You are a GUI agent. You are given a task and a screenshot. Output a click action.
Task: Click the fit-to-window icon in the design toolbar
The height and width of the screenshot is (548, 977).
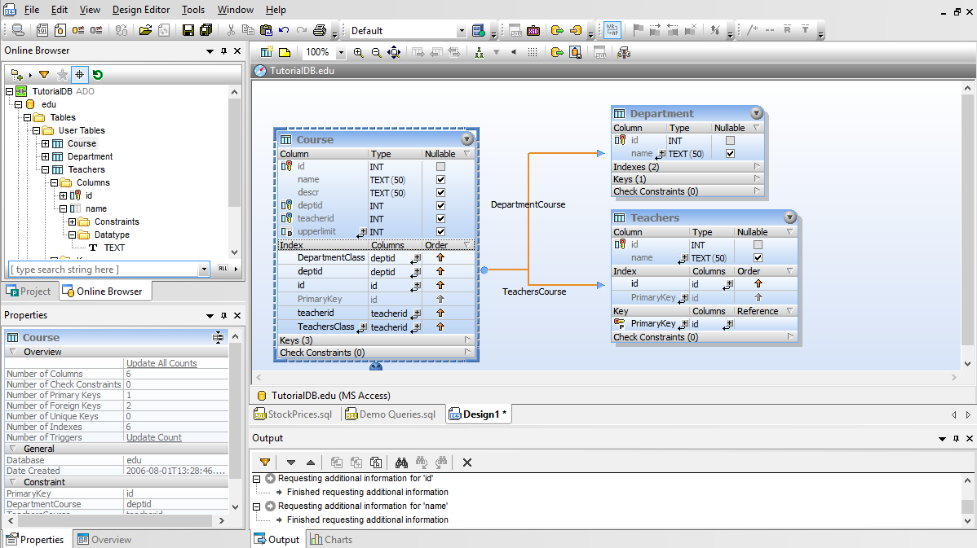coord(394,51)
